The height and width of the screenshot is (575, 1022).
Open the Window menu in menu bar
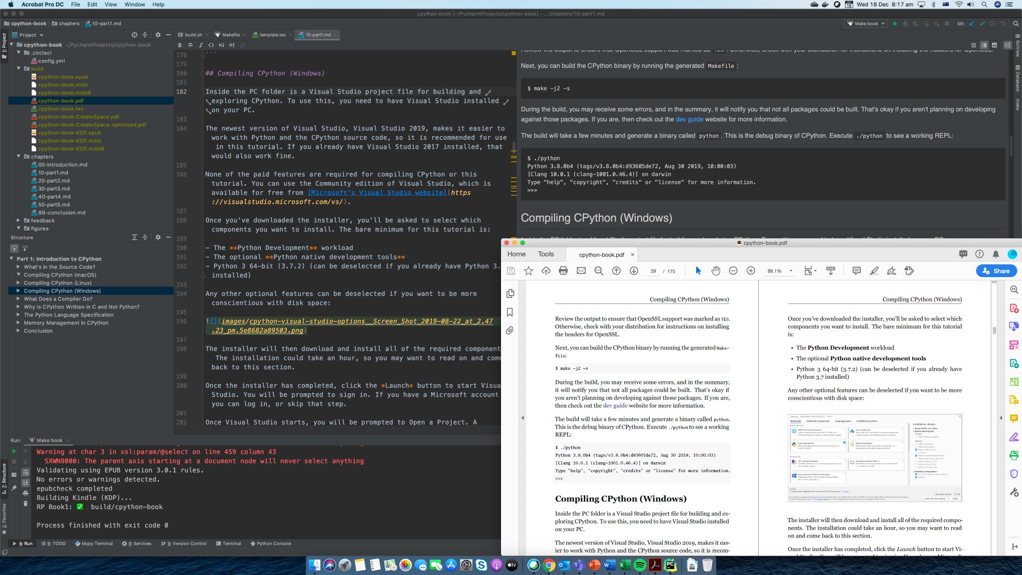point(135,4)
